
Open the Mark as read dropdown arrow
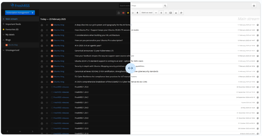(x=156, y=13)
